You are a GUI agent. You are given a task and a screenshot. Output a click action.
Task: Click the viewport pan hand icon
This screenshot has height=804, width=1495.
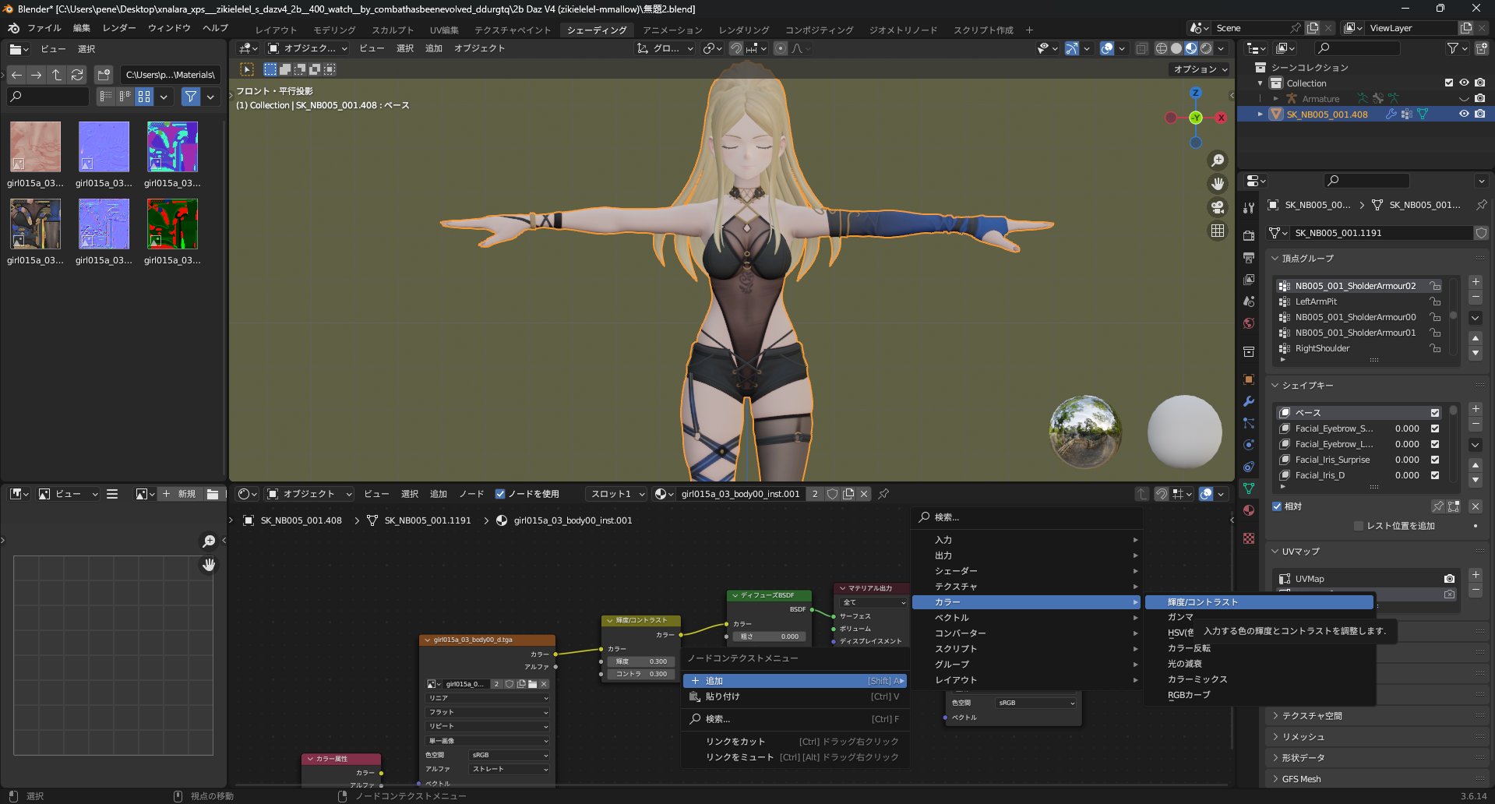[1218, 184]
